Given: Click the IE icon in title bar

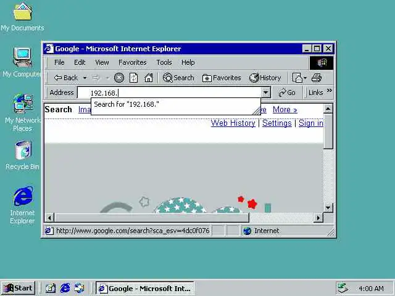Looking at the screenshot, I should tap(49, 49).
